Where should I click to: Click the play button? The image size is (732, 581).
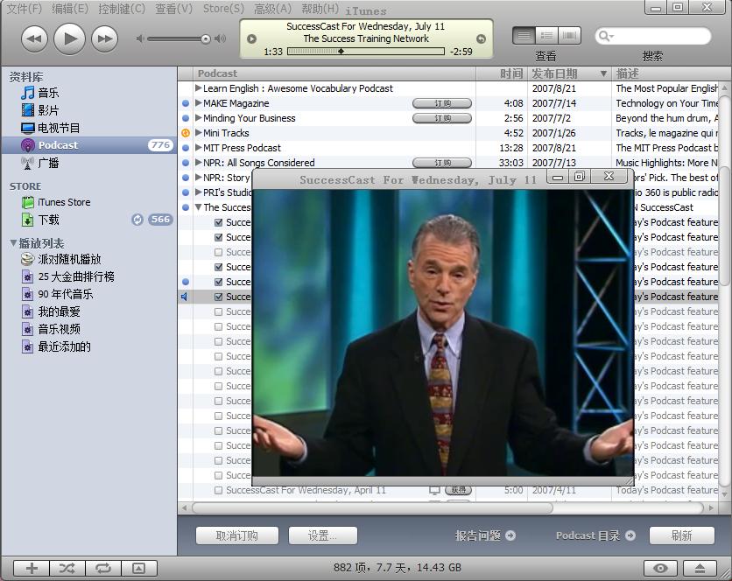pos(69,38)
